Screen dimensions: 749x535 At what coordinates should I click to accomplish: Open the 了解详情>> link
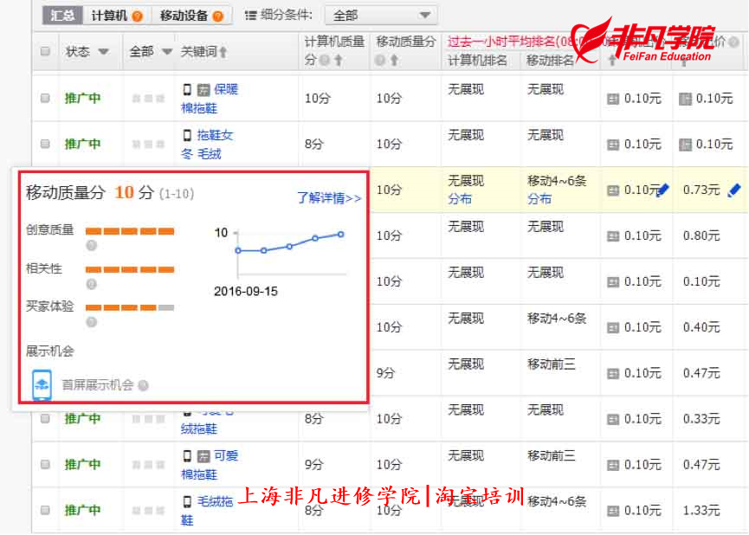pyautogui.click(x=329, y=197)
